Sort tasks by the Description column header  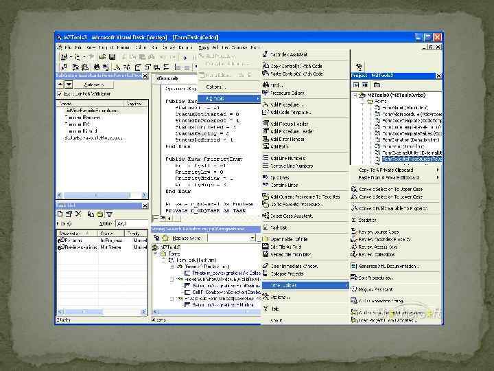pyautogui.click(x=78, y=233)
